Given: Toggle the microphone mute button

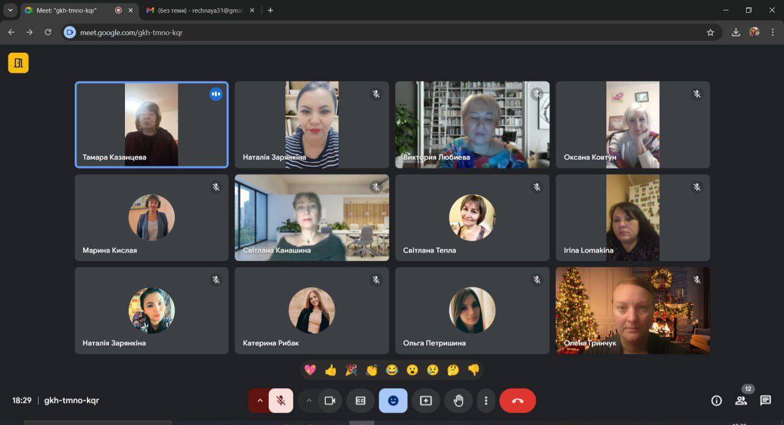Looking at the screenshot, I should pyautogui.click(x=281, y=401).
